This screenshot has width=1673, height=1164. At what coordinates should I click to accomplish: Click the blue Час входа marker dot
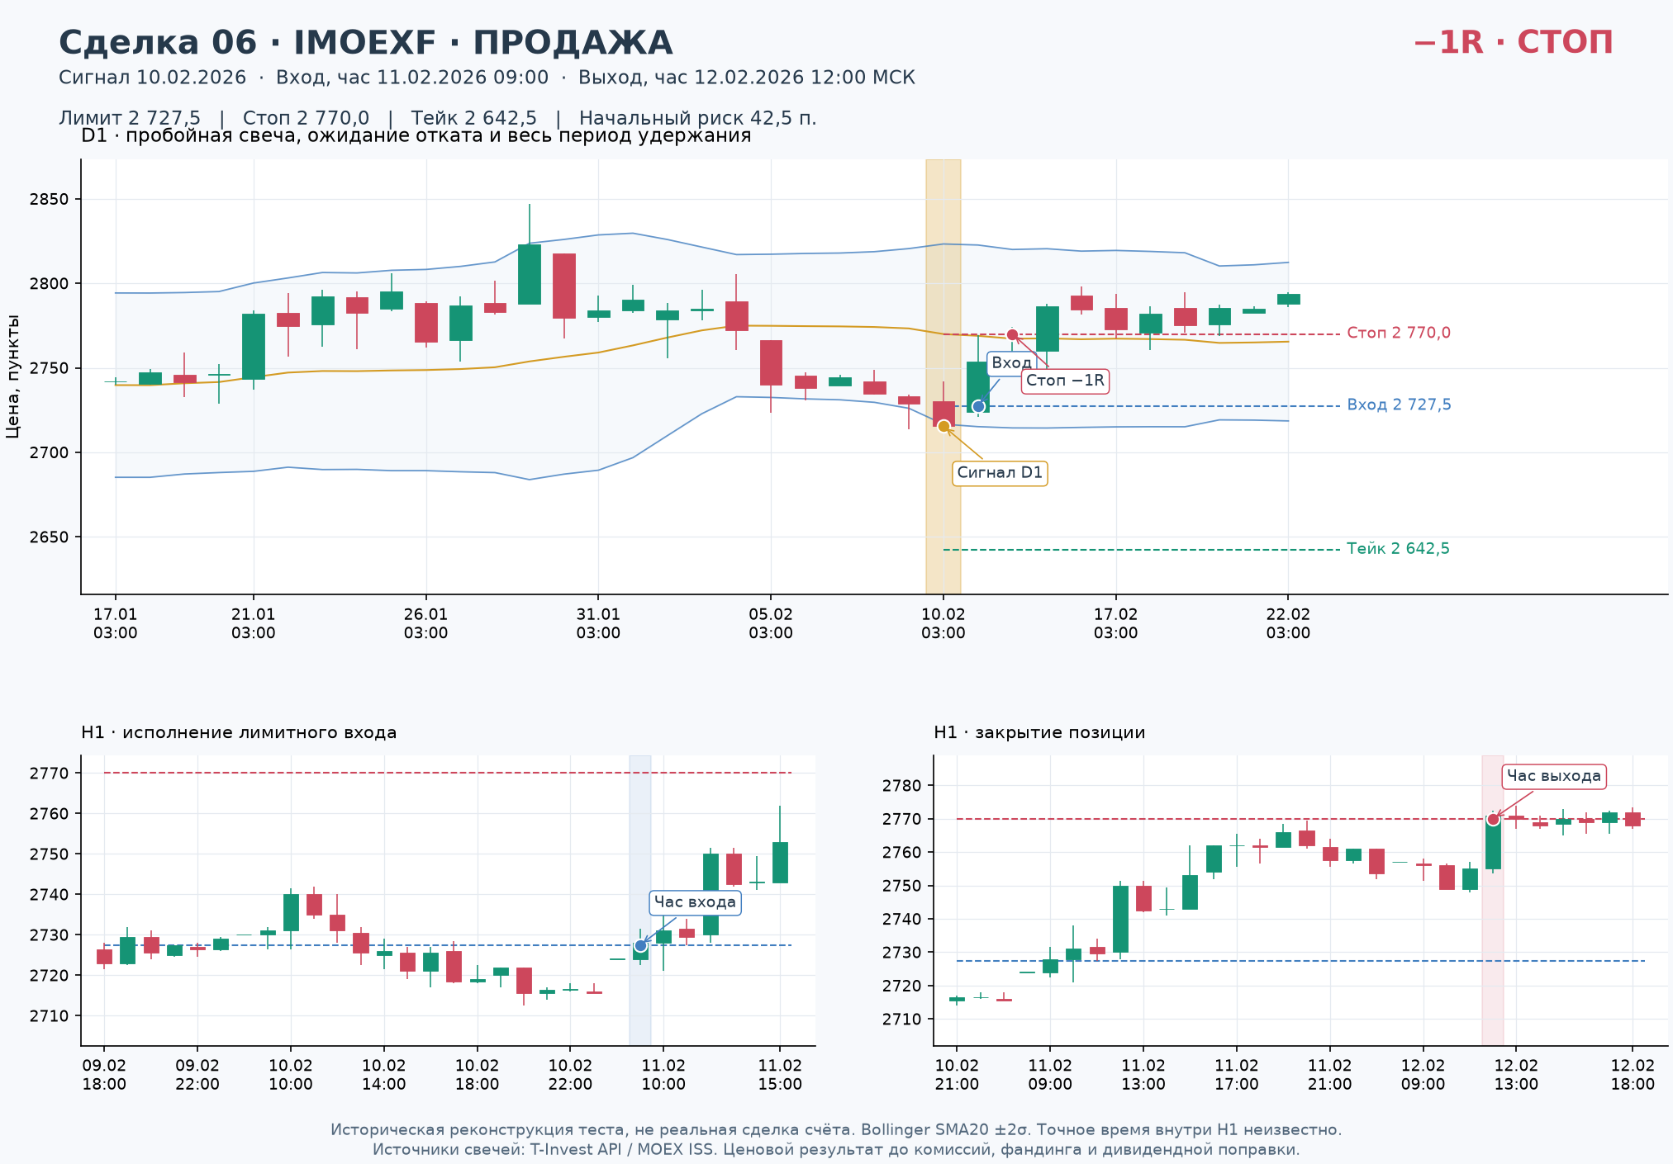(640, 945)
